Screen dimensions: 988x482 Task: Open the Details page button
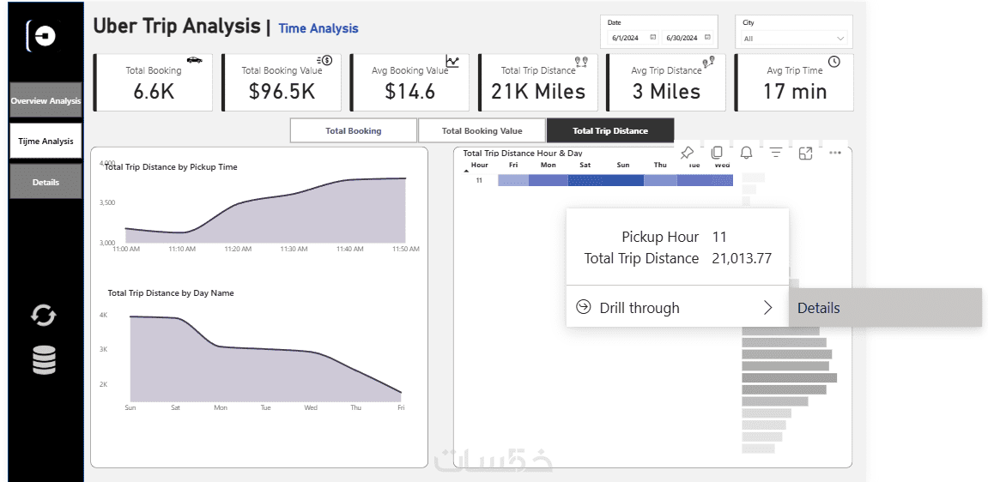[x=45, y=183]
